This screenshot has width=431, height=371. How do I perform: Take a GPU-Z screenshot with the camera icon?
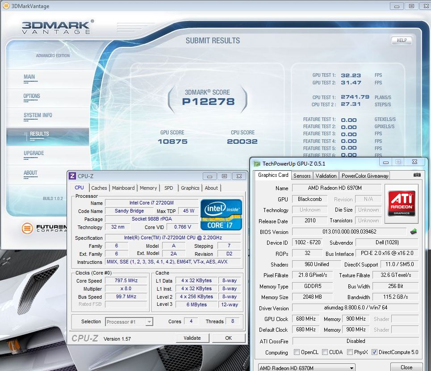pyautogui.click(x=417, y=175)
